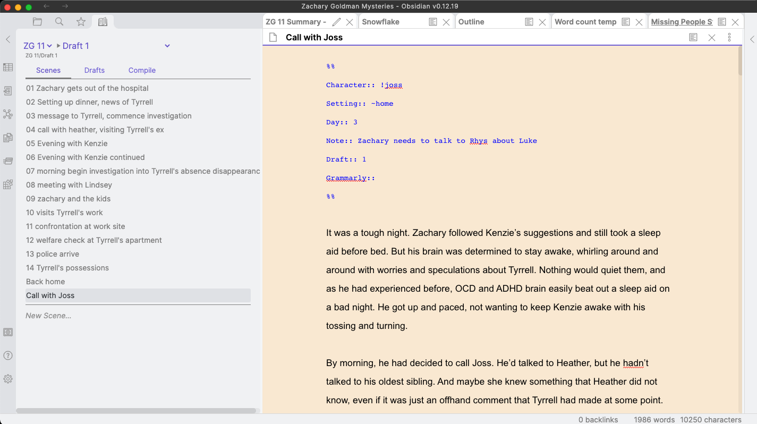757x424 pixels.
Task: Switch to the Drafts tab
Action: click(94, 70)
